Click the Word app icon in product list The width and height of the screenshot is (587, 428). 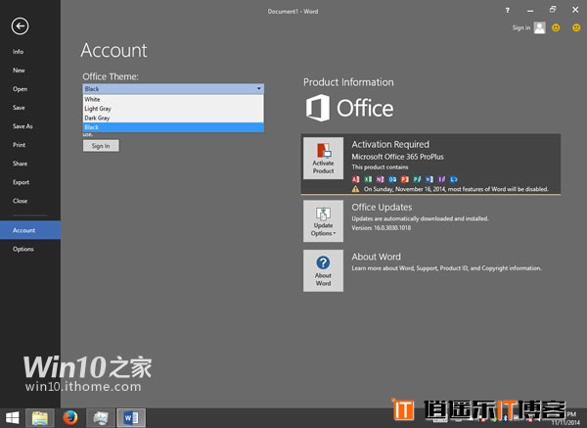[x=429, y=179]
